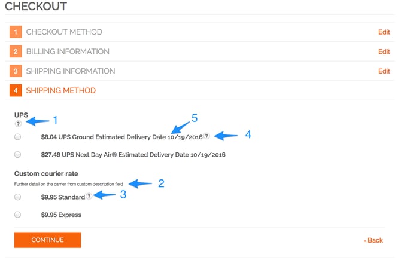Click the step 2 number badge
Screen dimensions: 401x260
(16, 52)
